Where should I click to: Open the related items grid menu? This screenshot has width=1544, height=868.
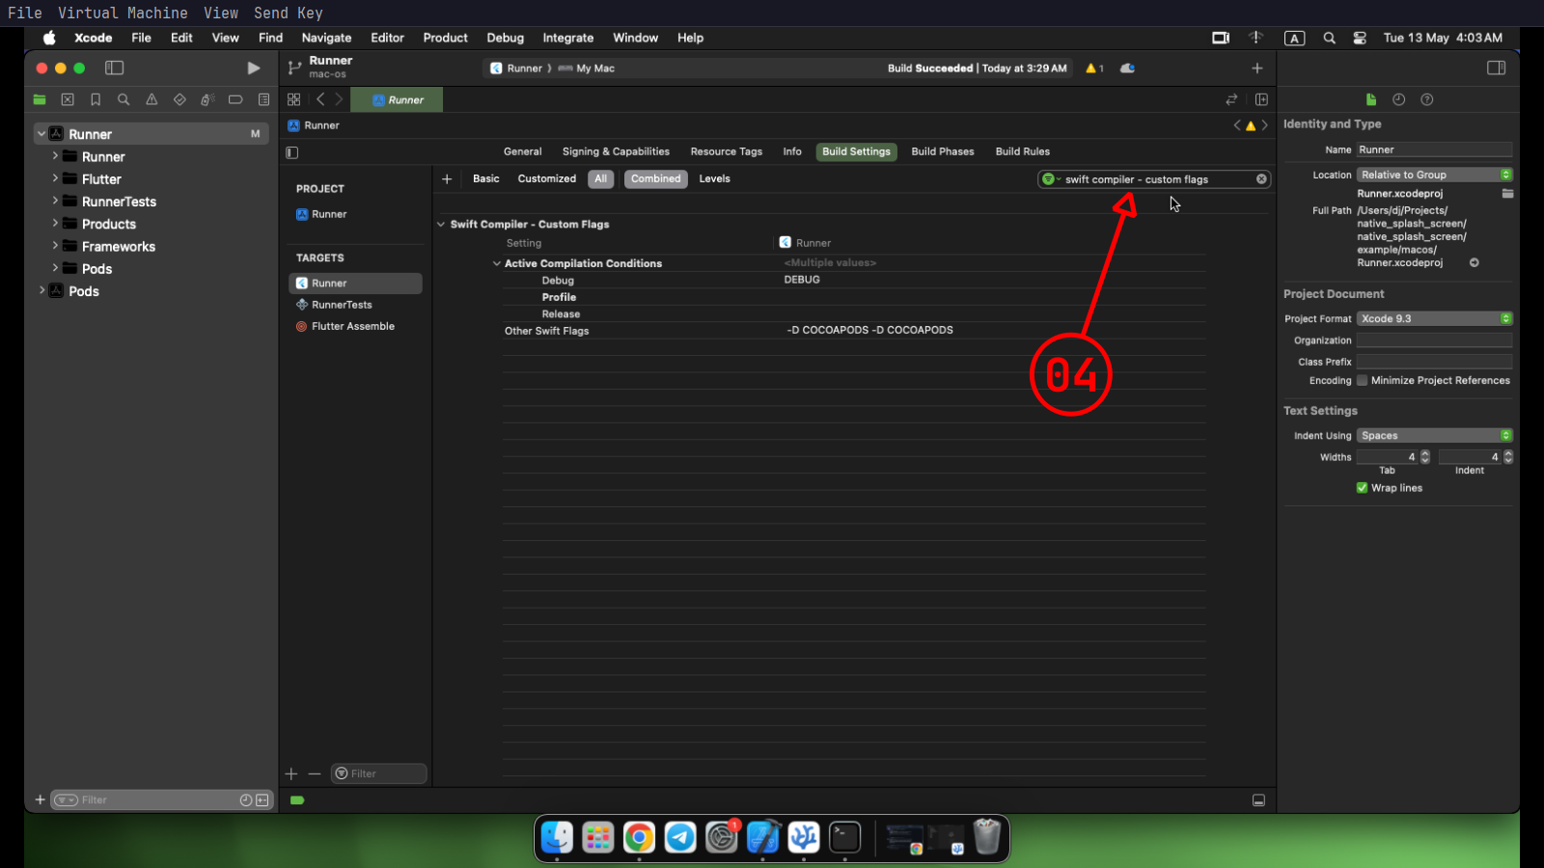coord(294,99)
